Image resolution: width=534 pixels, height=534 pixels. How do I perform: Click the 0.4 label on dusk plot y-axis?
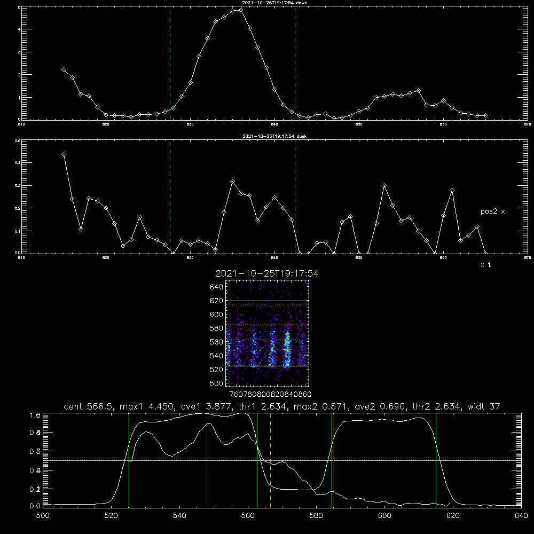tap(18, 163)
